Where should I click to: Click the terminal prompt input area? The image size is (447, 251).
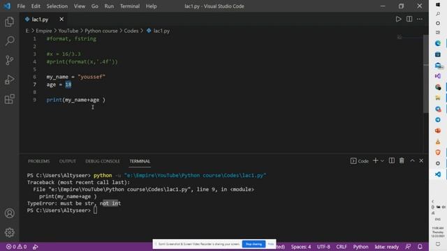click(x=95, y=211)
